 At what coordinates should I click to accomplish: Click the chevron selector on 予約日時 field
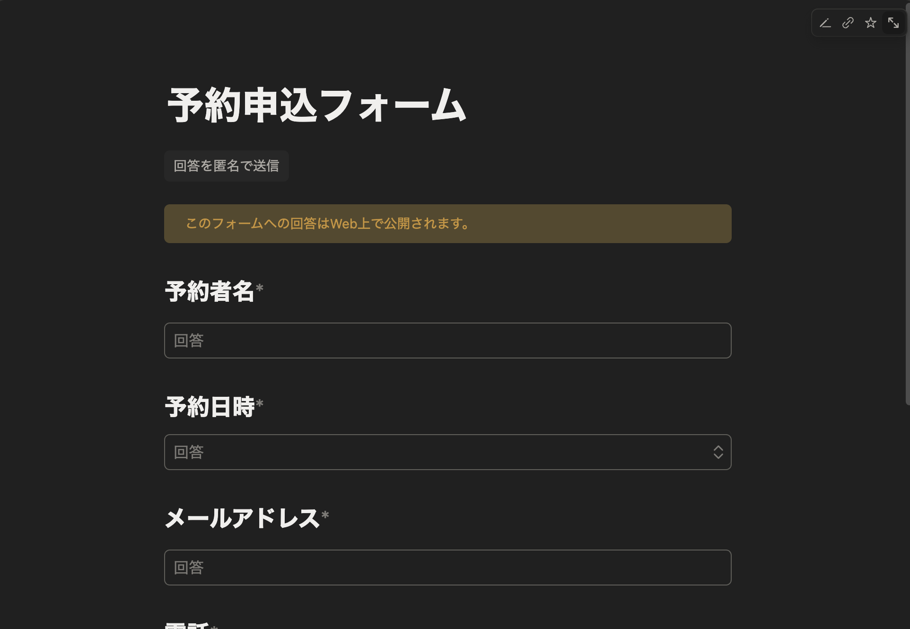click(718, 452)
